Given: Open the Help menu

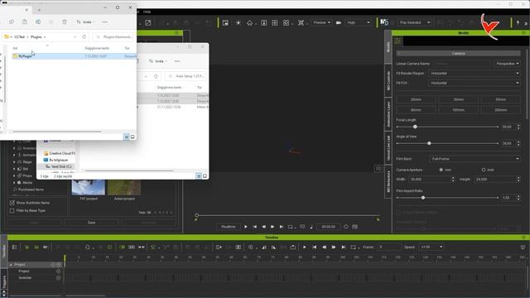Looking at the screenshot, I should [147, 12].
